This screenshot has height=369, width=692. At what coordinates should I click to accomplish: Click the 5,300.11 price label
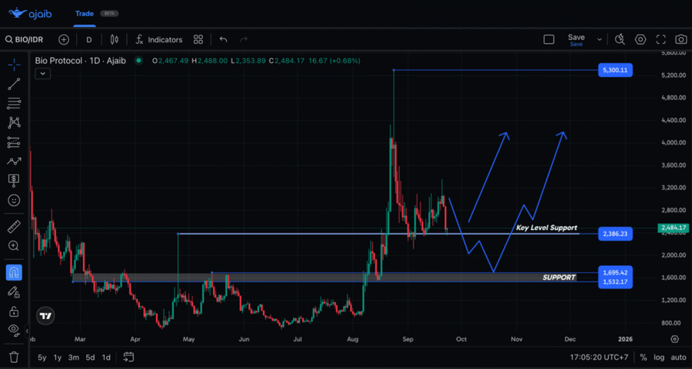[x=615, y=70]
